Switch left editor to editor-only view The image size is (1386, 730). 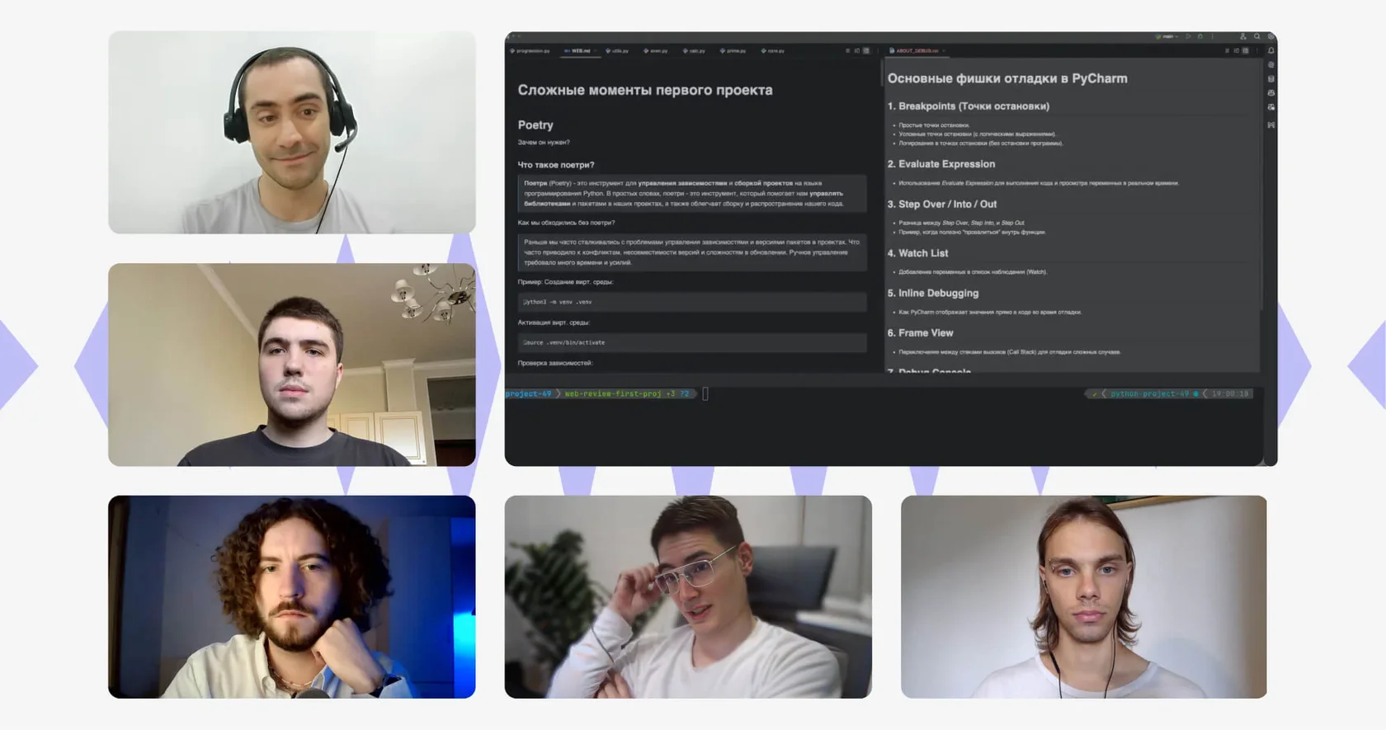point(848,50)
